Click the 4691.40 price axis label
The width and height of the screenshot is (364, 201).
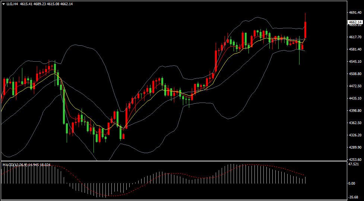tap(355, 12)
